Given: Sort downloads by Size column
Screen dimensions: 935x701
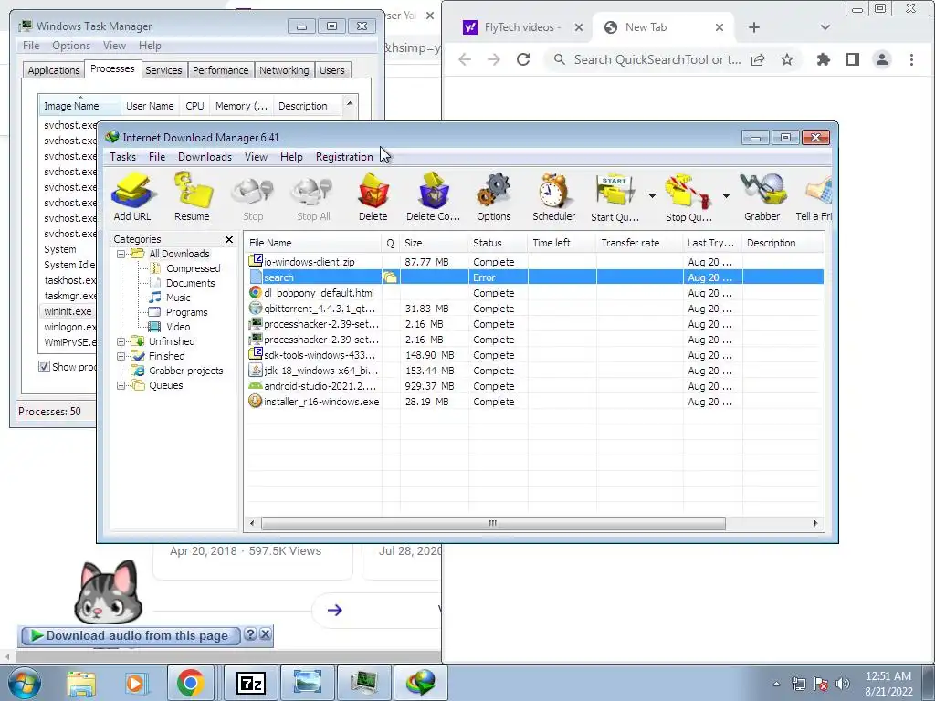Looking at the screenshot, I should coord(434,243).
